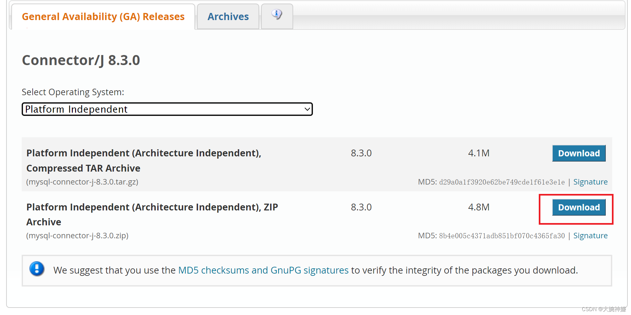Viewport: 631px width, 315px height.
Task: Open the MD5 checksums and GnuPG signatures link
Action: tap(263, 270)
